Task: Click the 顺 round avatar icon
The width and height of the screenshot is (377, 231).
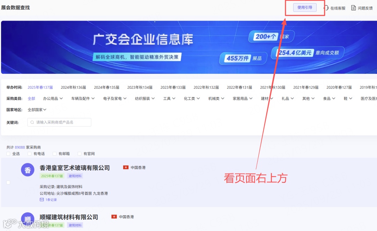Action: coord(28,219)
